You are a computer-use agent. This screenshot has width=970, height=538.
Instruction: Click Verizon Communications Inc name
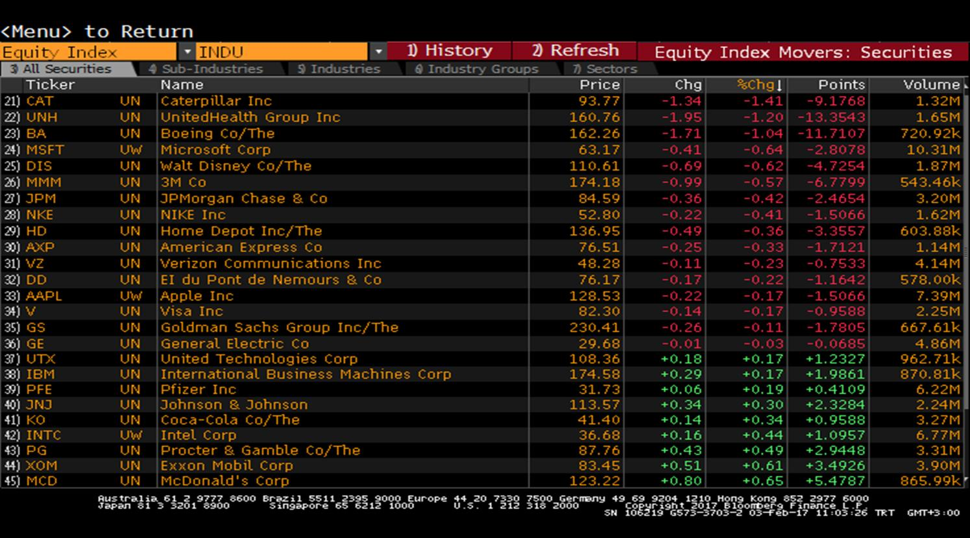(271, 263)
